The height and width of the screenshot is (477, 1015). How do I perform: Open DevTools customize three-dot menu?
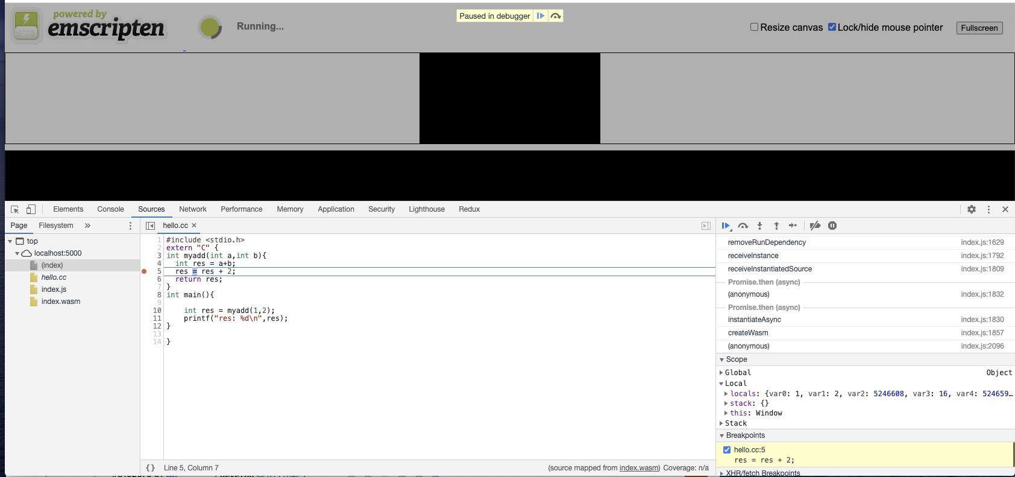(988, 209)
